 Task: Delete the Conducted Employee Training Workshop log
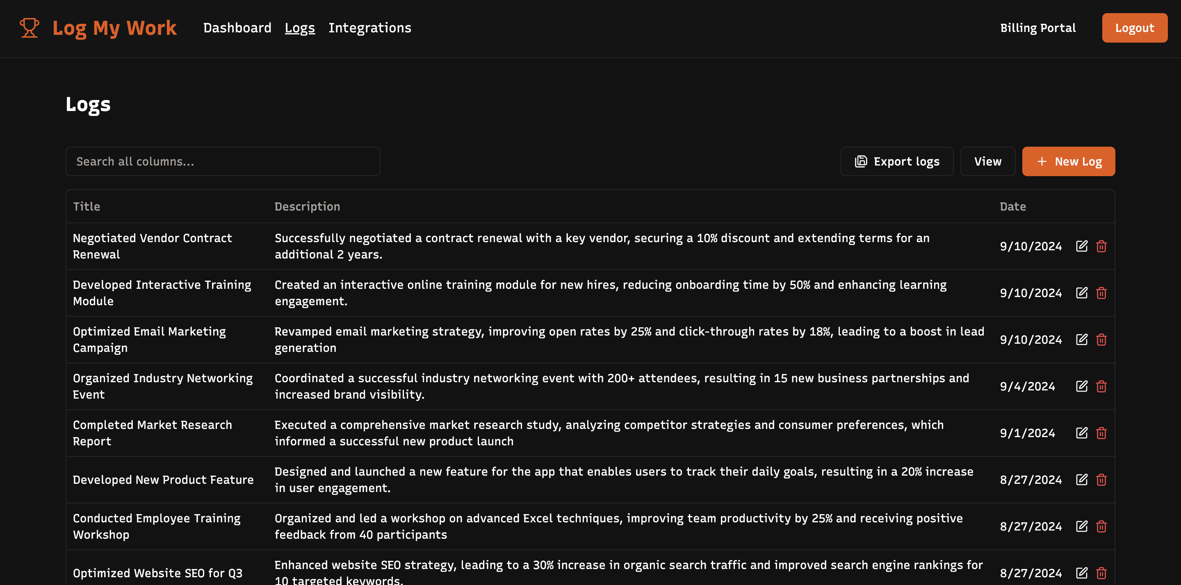pos(1101,526)
